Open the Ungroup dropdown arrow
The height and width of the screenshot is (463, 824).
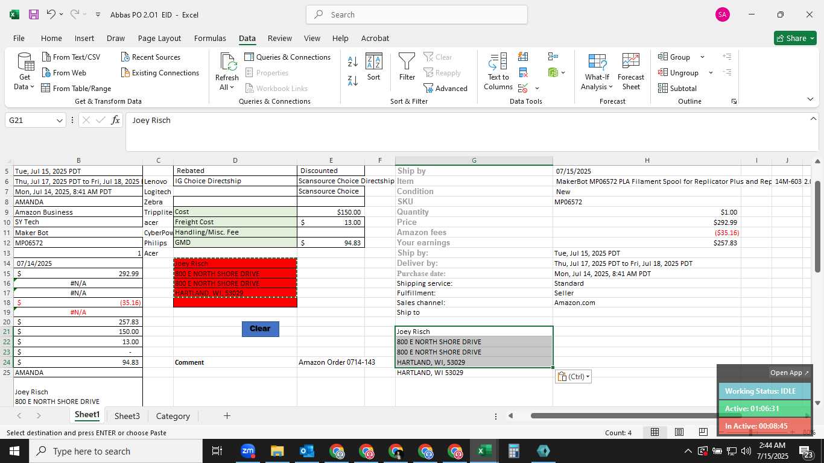[711, 73]
